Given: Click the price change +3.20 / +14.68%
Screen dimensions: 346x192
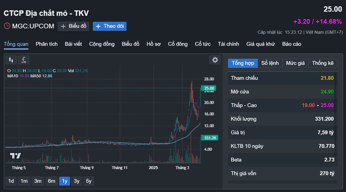Looking at the screenshot, I should tap(318, 22).
